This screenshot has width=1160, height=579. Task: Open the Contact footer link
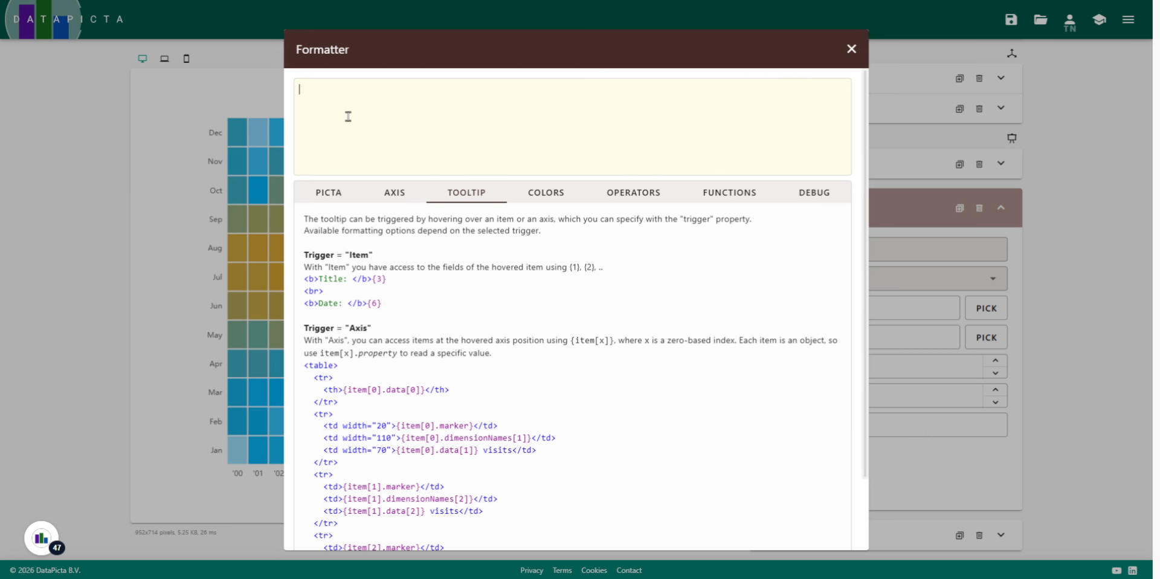coord(629,571)
